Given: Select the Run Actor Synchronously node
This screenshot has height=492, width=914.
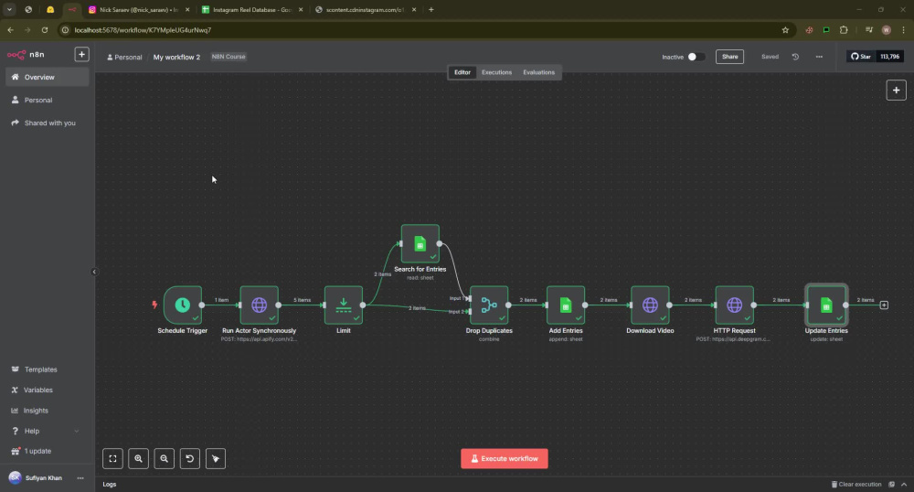Looking at the screenshot, I should click(259, 305).
